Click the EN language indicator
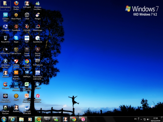 [x=135, y=119]
